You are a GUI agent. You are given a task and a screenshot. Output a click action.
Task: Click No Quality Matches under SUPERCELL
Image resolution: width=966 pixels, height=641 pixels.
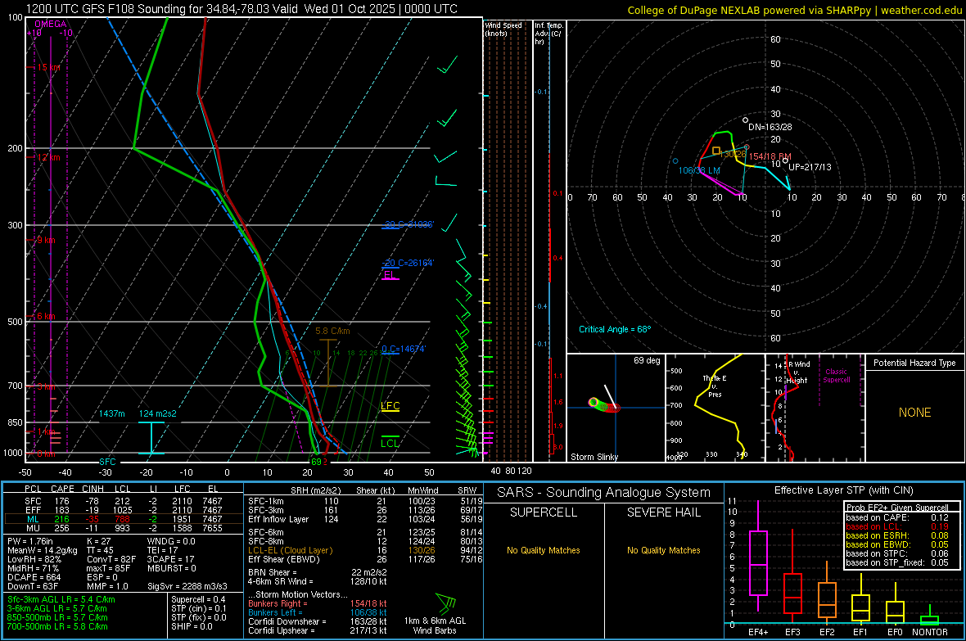point(544,550)
